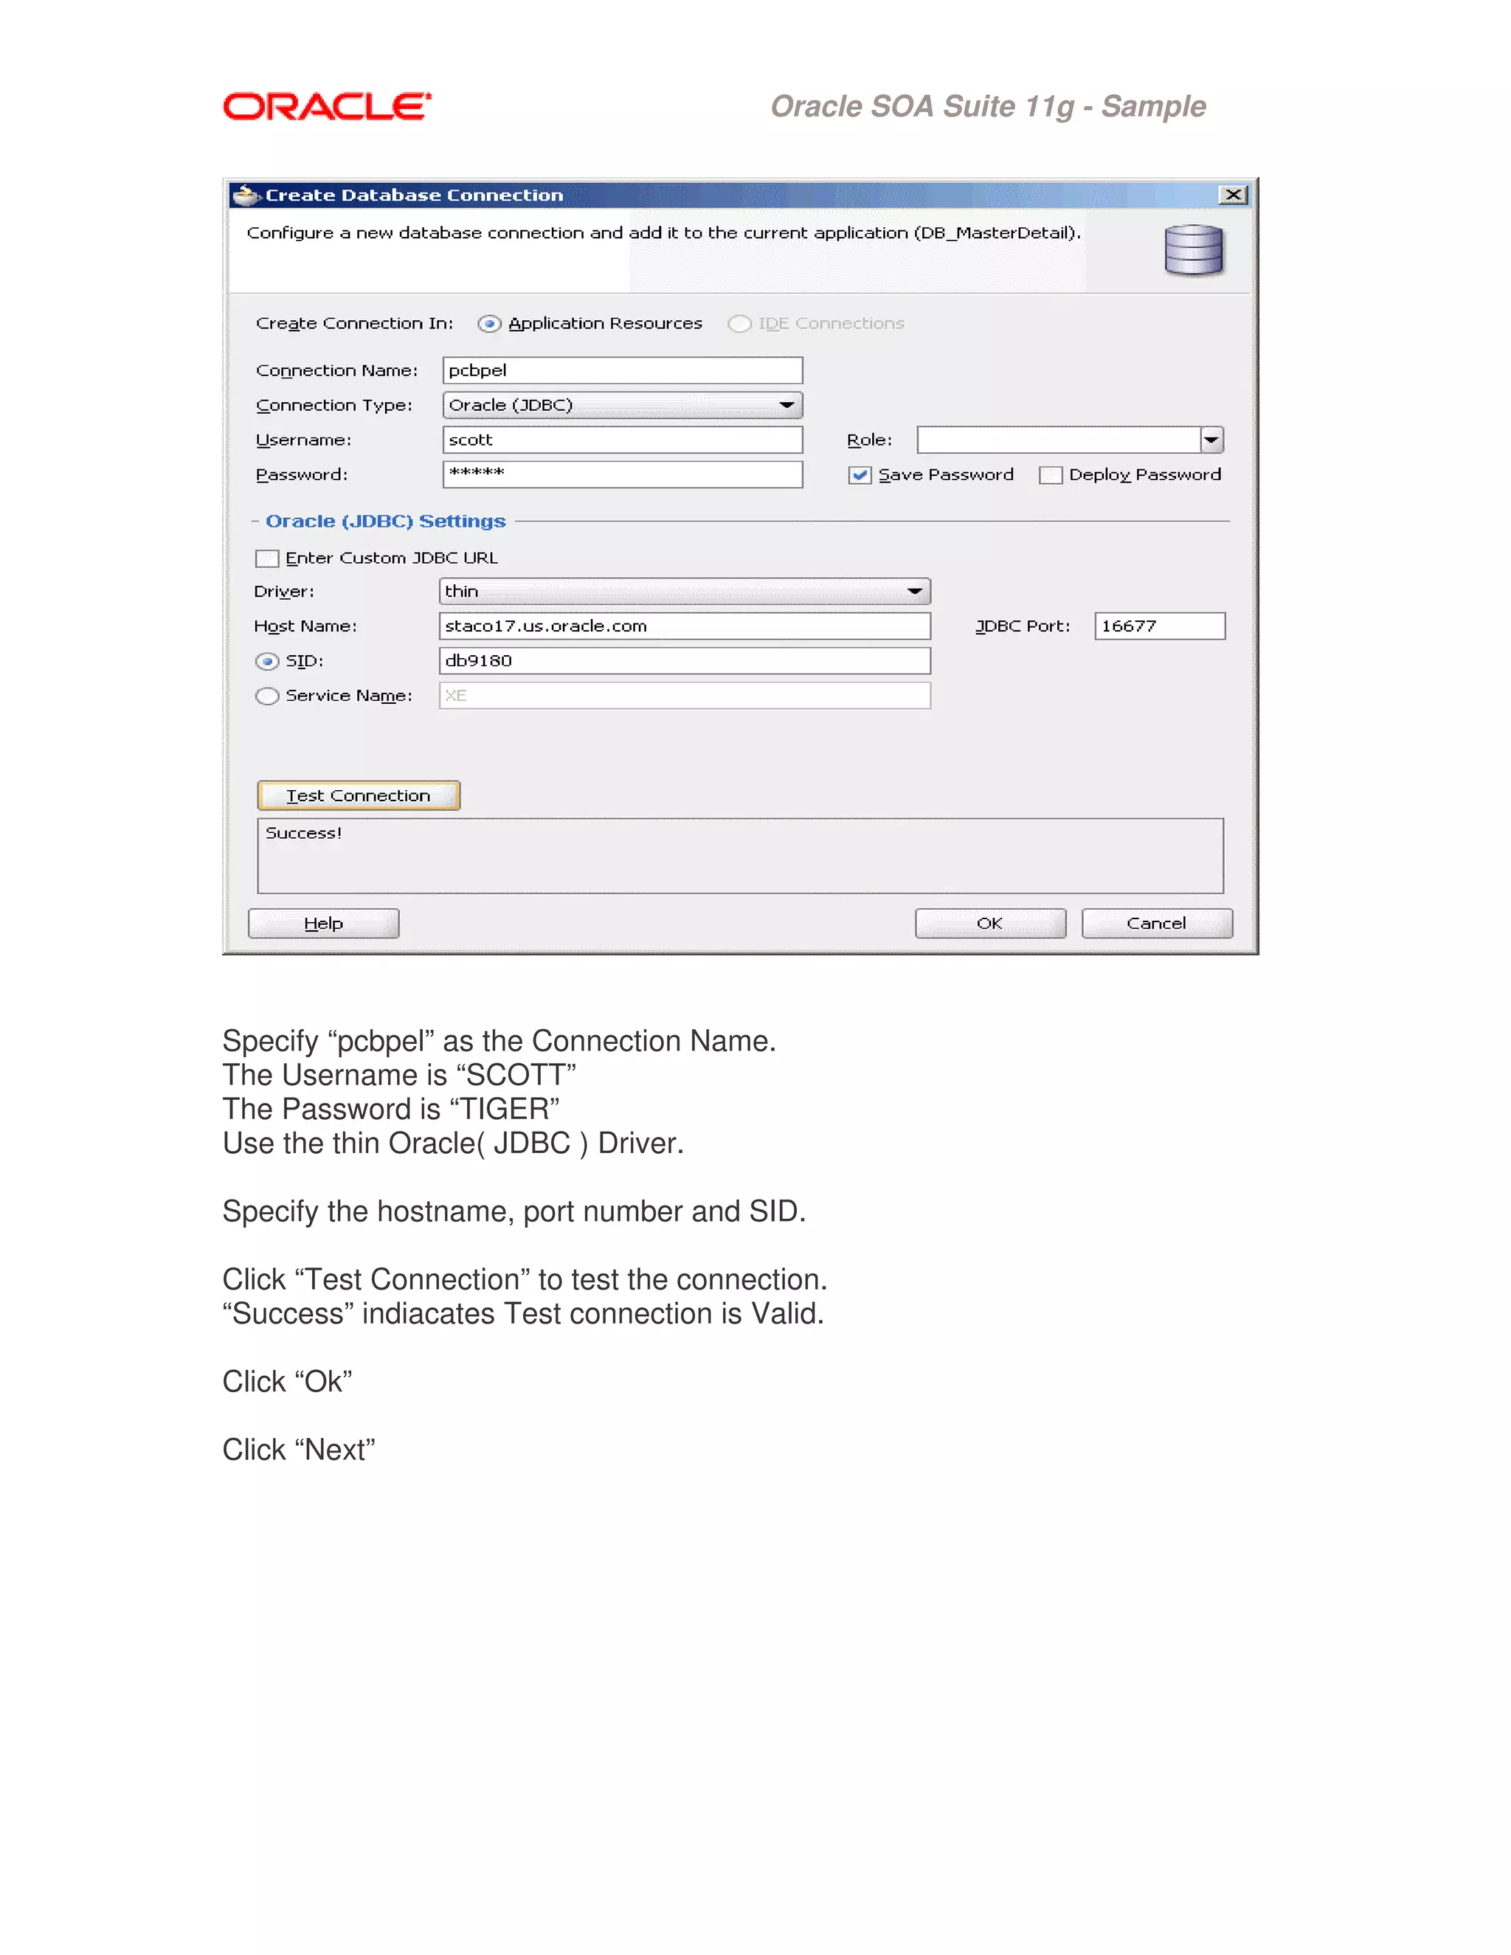
Task: Click the Help button
Action: pos(323,923)
